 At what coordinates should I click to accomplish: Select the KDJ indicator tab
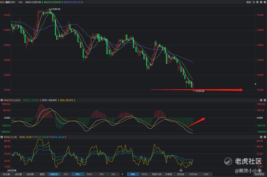(66, 174)
